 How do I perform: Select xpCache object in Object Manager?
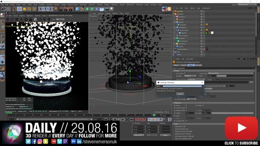(180, 11)
